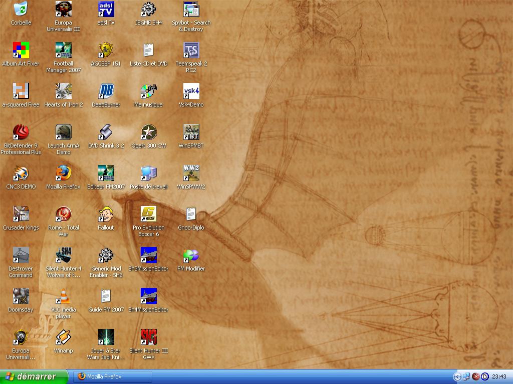Select the Destroyer Command icon
This screenshot has width=513, height=384.
point(21,255)
